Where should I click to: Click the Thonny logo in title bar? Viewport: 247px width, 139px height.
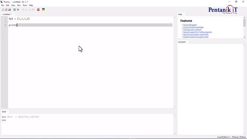click(x=2, y=2)
